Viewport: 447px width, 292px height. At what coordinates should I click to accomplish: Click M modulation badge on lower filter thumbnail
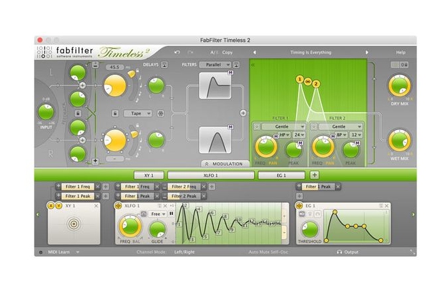(x=230, y=127)
